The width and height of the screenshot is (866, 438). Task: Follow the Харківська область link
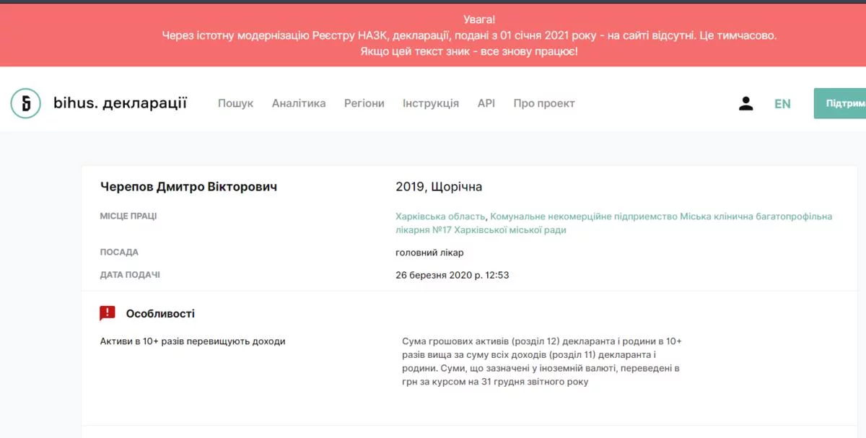click(x=441, y=216)
